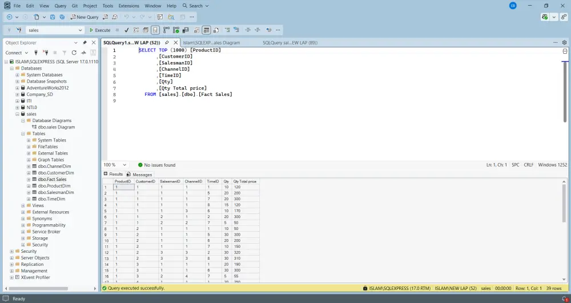The width and height of the screenshot is (571, 303).
Task: Toggle Include Client Statistics
Action: 186,30
